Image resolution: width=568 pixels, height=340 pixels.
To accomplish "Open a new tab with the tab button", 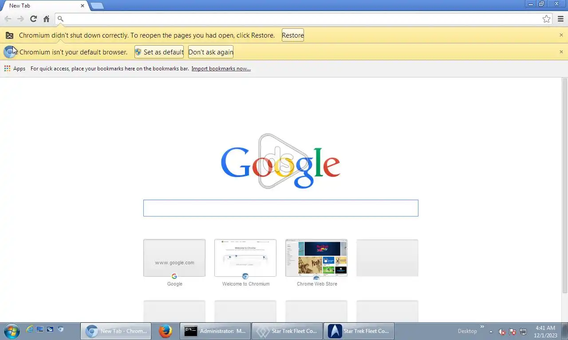I will click(x=97, y=6).
